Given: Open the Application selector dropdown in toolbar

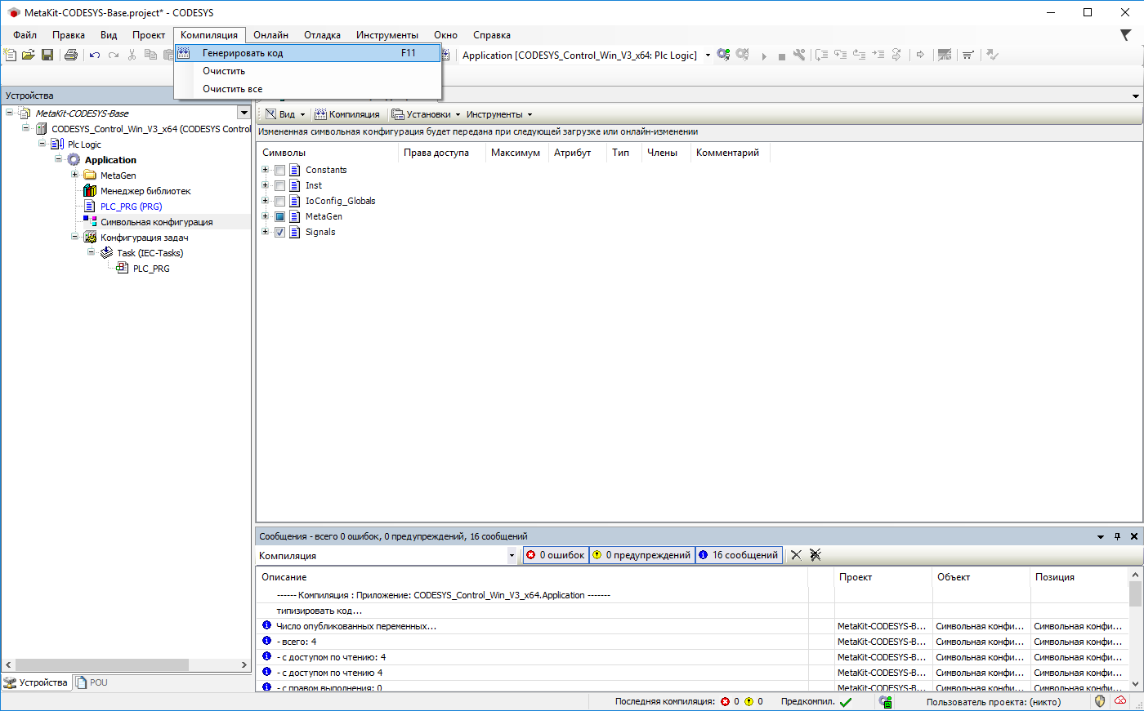Looking at the screenshot, I should [708, 56].
